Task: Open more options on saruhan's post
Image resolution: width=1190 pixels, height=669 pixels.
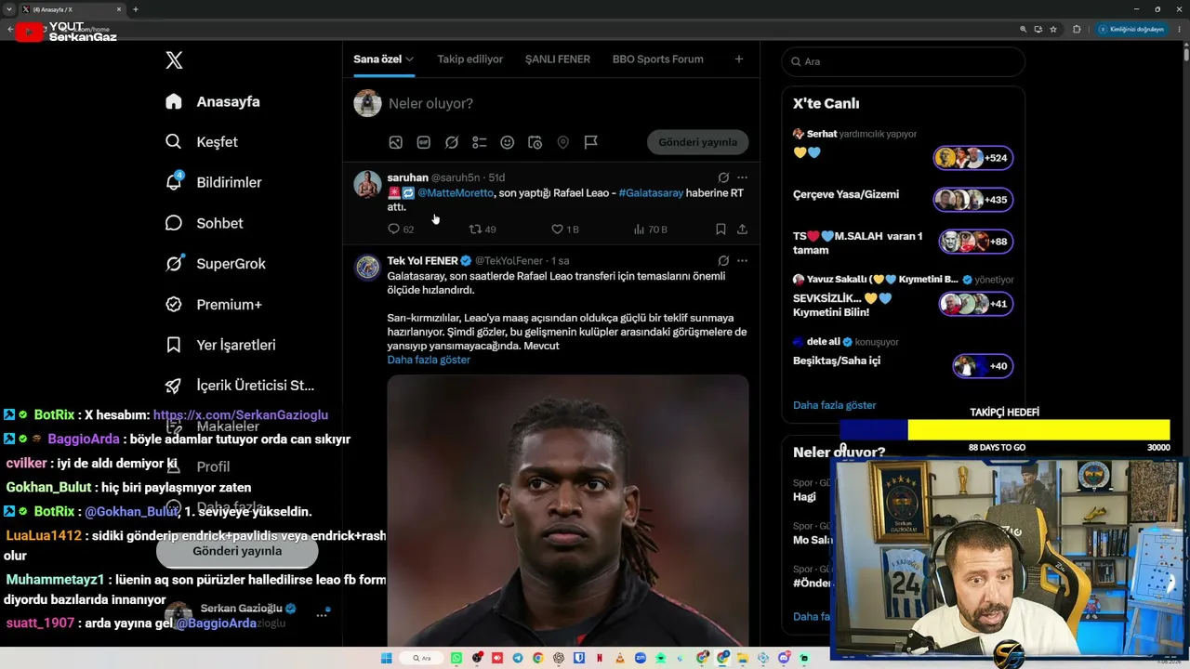Action: 742,177
